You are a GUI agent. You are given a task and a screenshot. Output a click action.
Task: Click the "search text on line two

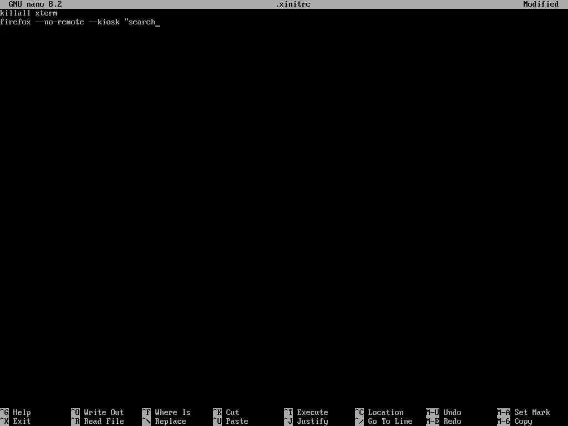[x=140, y=22]
